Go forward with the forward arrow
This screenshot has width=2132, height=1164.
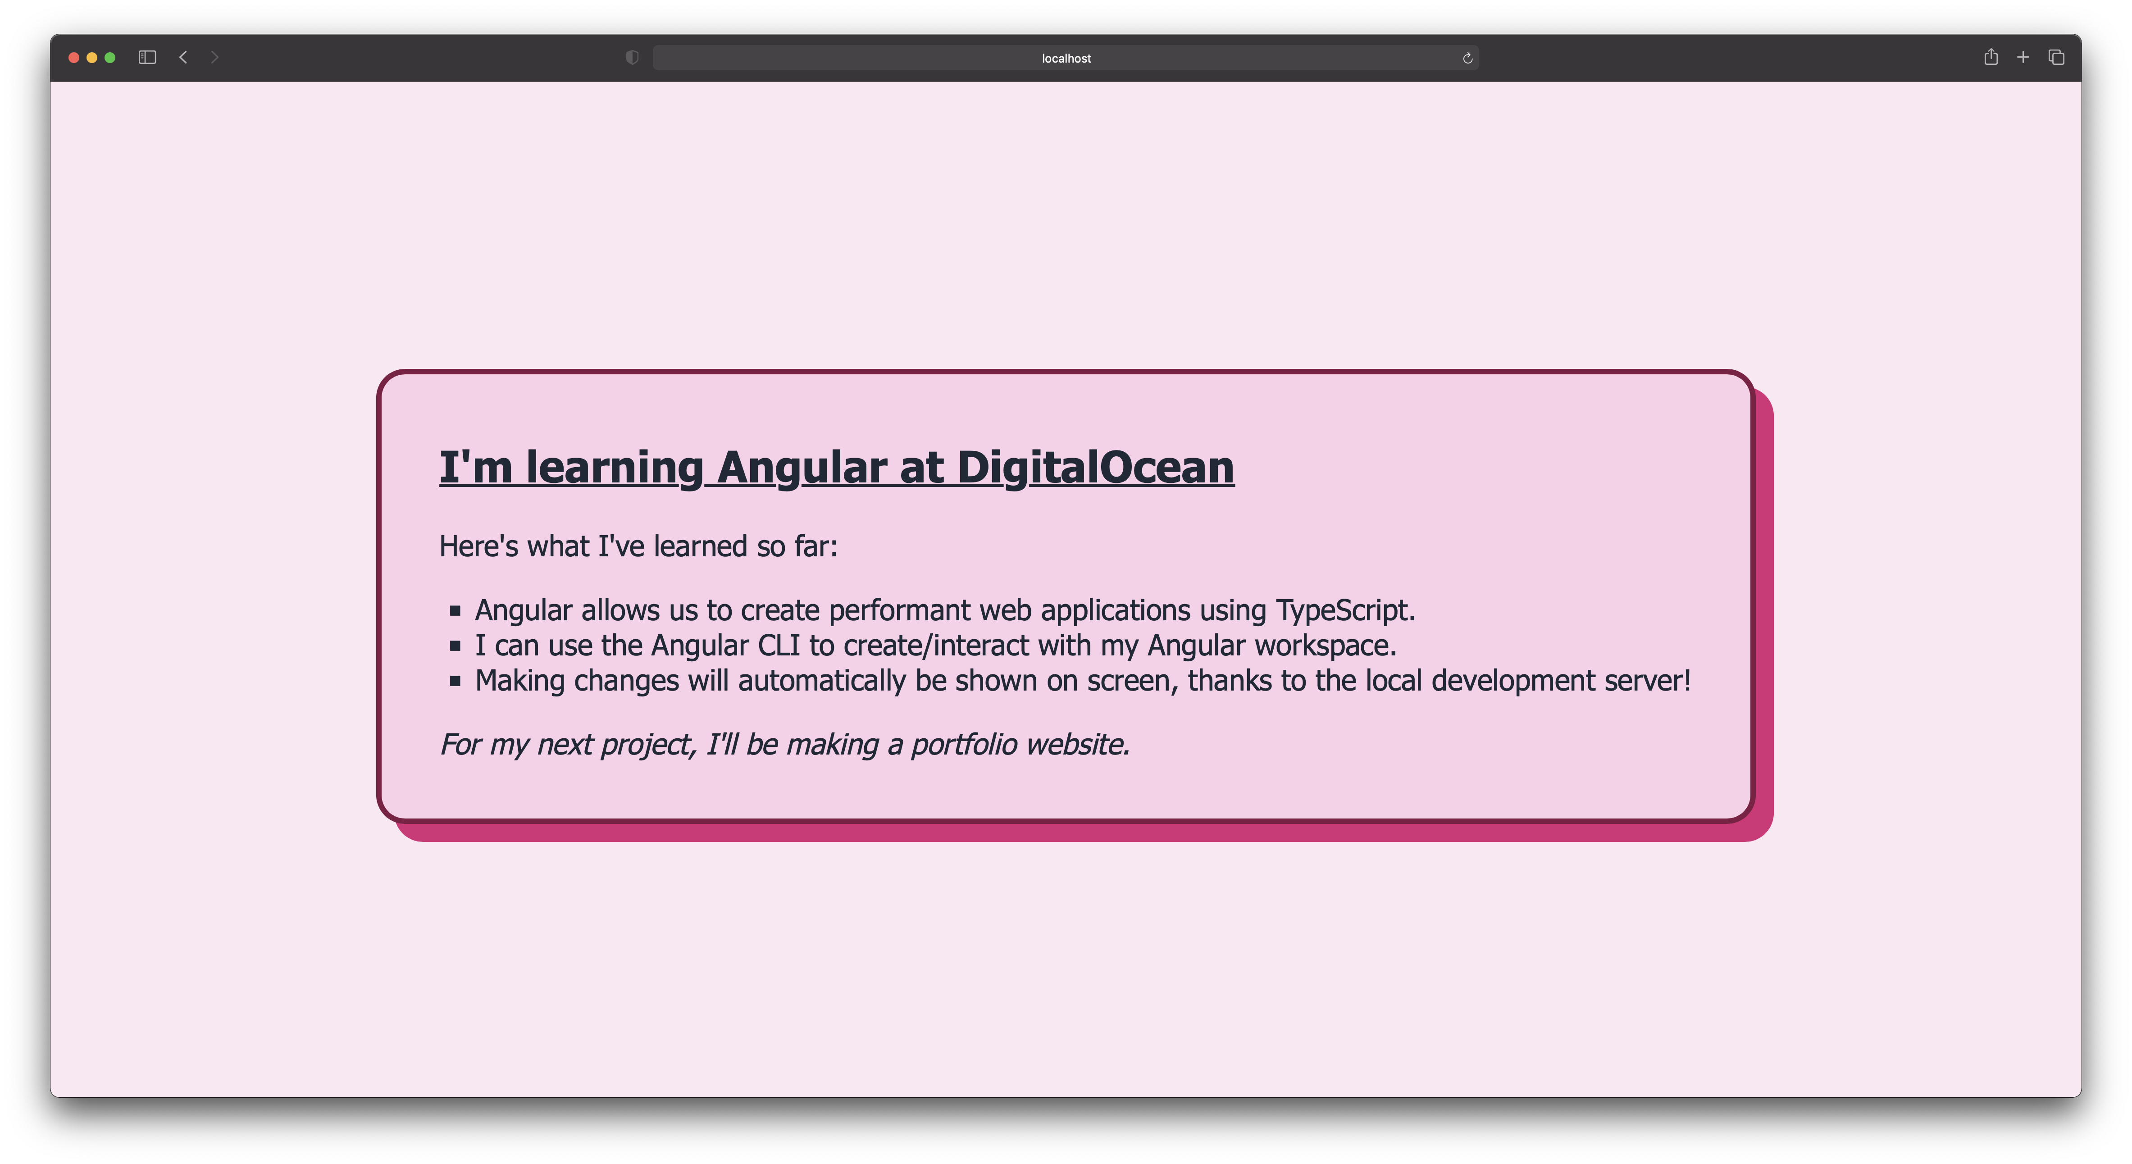point(214,57)
